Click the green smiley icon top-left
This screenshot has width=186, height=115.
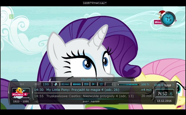(12, 17)
